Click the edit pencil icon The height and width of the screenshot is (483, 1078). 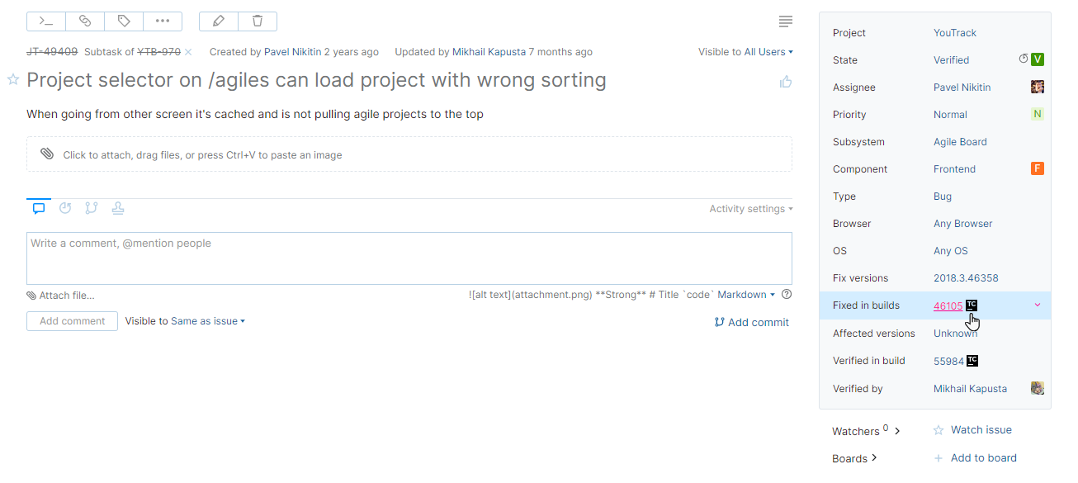(219, 21)
